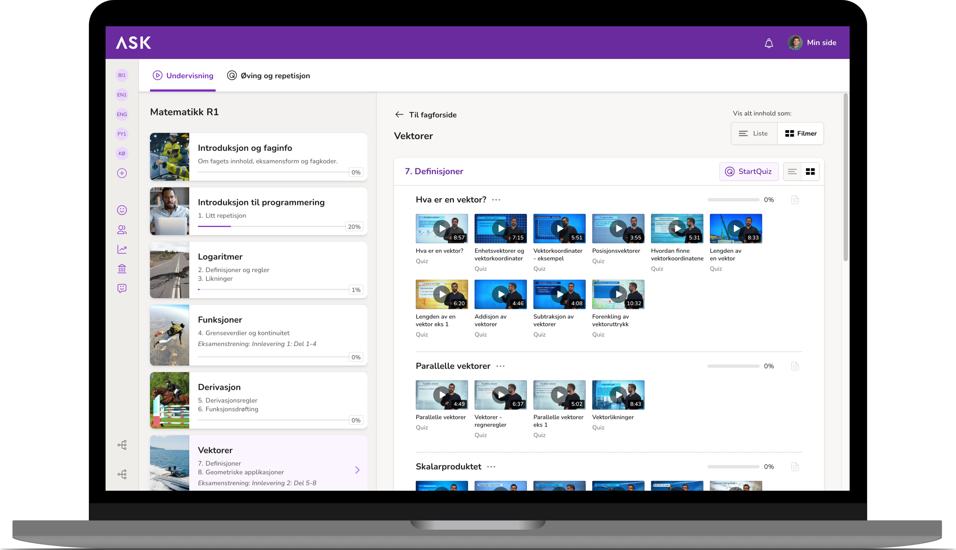
Task: Select the Filmer view toggle
Action: click(801, 133)
